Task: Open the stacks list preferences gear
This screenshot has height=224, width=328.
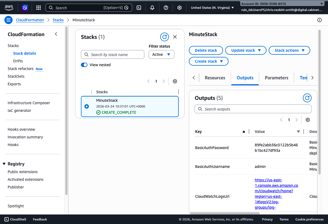Action: [x=175, y=81]
